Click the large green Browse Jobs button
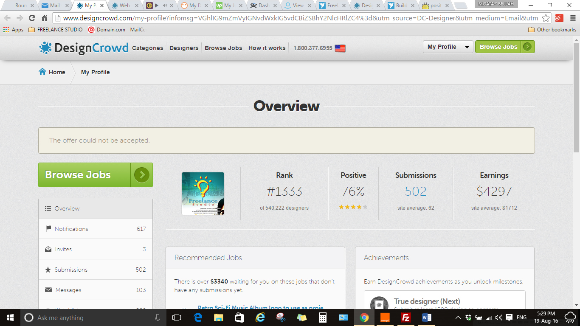Image resolution: width=580 pixels, height=326 pixels. pos(95,175)
